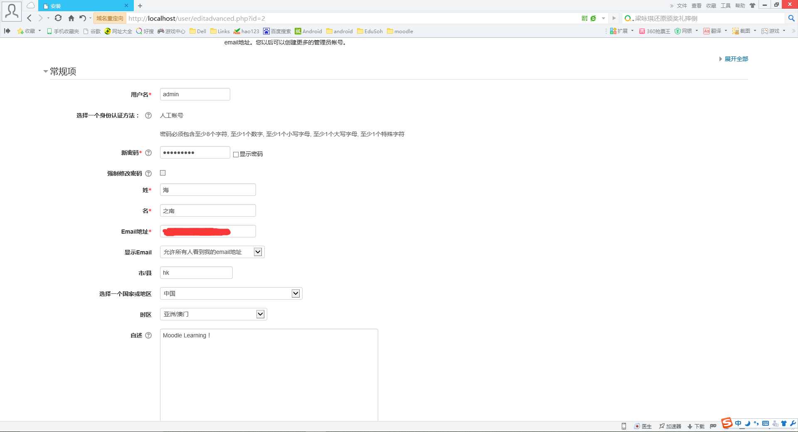Reload the page with refresh icon
The image size is (798, 432).
58,18
